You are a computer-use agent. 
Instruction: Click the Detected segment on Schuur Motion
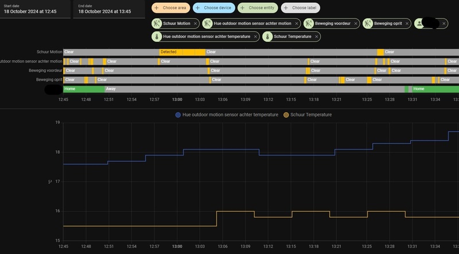point(182,52)
